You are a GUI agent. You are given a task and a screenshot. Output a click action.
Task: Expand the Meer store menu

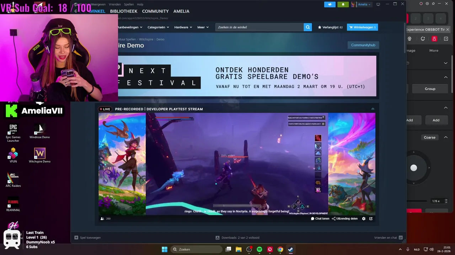pyautogui.click(x=203, y=27)
